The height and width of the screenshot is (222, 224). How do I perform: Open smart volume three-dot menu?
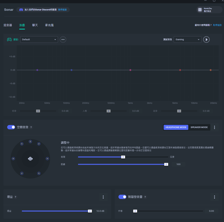(x=214, y=197)
